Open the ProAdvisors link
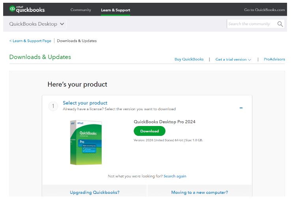This screenshot has width=291, height=202. [274, 59]
